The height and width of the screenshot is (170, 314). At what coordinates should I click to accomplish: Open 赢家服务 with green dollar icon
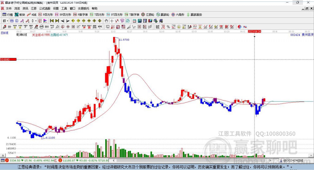tap(194, 15)
